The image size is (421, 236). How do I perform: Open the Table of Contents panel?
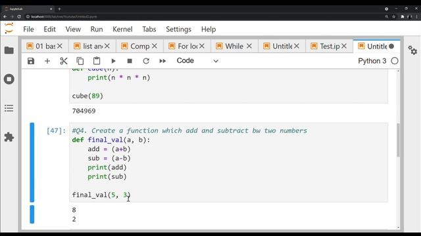point(9,108)
